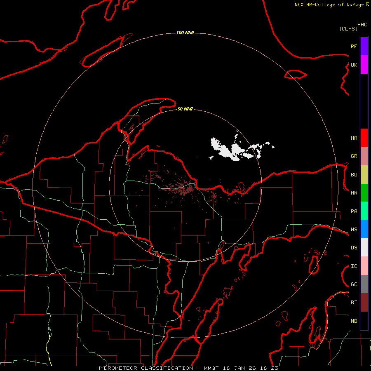Click the HA red legend swatch
The image size is (371, 371).
[x=364, y=138]
